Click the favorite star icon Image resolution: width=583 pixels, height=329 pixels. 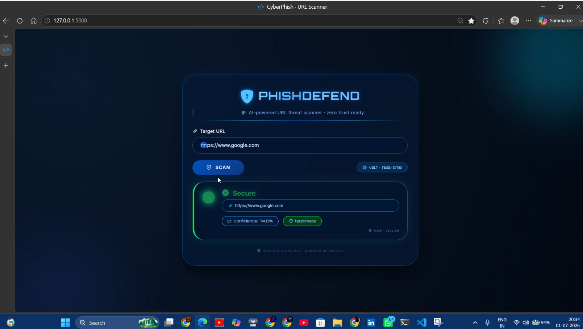coord(471,21)
